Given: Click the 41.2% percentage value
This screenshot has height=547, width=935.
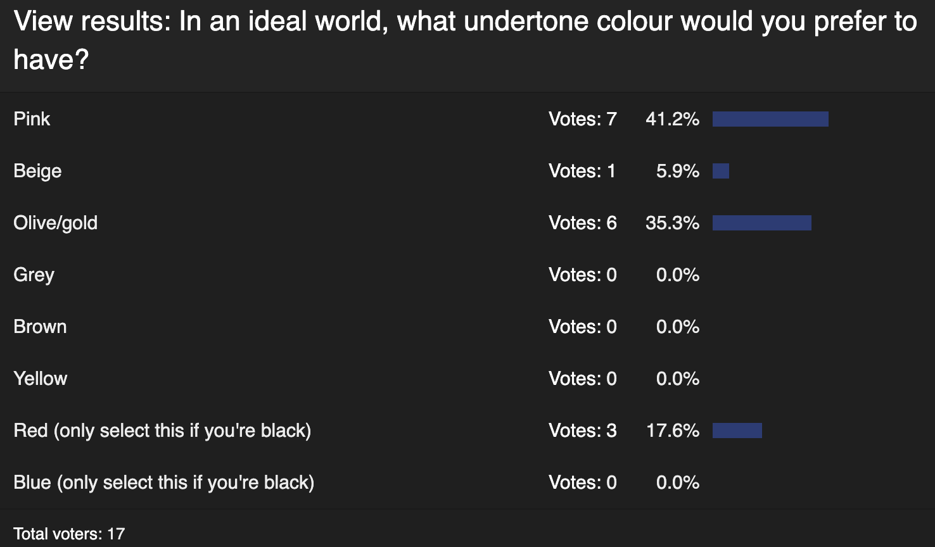Looking at the screenshot, I should [x=672, y=119].
